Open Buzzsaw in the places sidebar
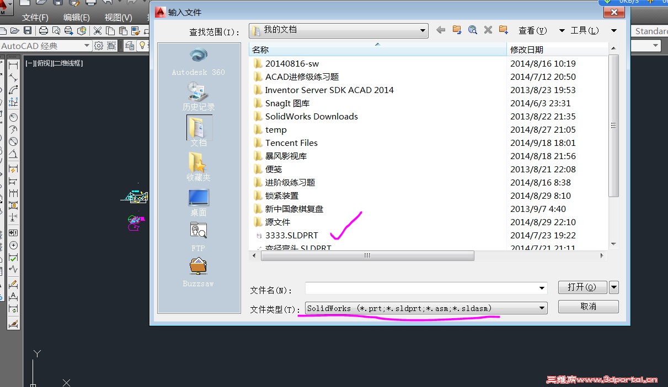This screenshot has width=668, height=387. pos(199,272)
